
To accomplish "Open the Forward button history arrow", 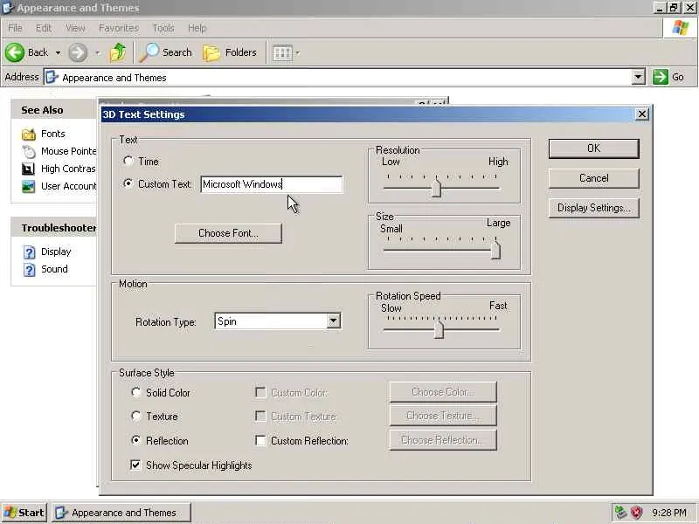I will [97, 52].
